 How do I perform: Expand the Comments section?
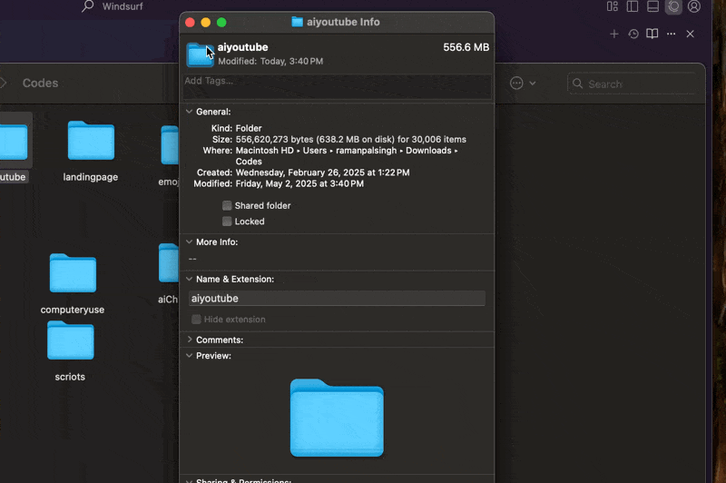point(190,340)
